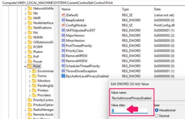Click the RemoveMPDW value icon
The width and height of the screenshot is (185, 119).
[63, 56]
